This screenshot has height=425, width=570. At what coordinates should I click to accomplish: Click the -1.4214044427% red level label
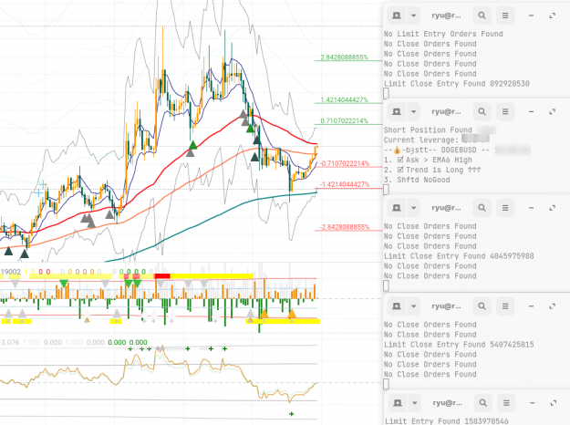pyautogui.click(x=345, y=184)
